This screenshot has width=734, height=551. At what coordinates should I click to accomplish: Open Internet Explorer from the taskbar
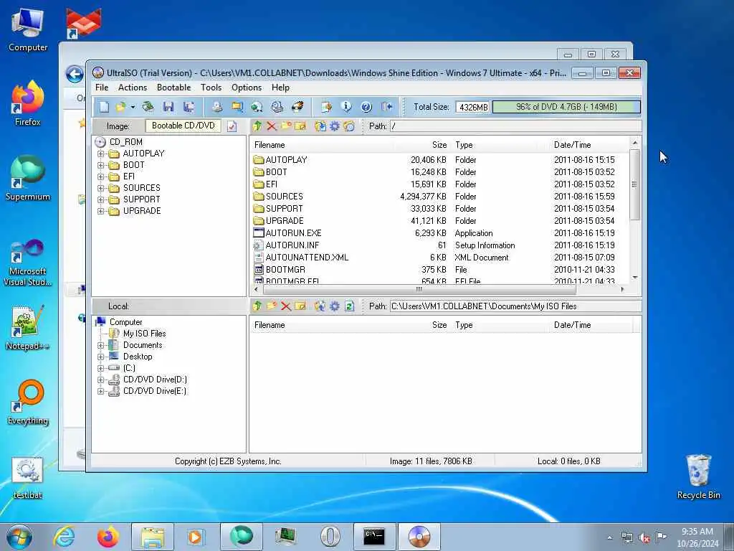click(64, 537)
